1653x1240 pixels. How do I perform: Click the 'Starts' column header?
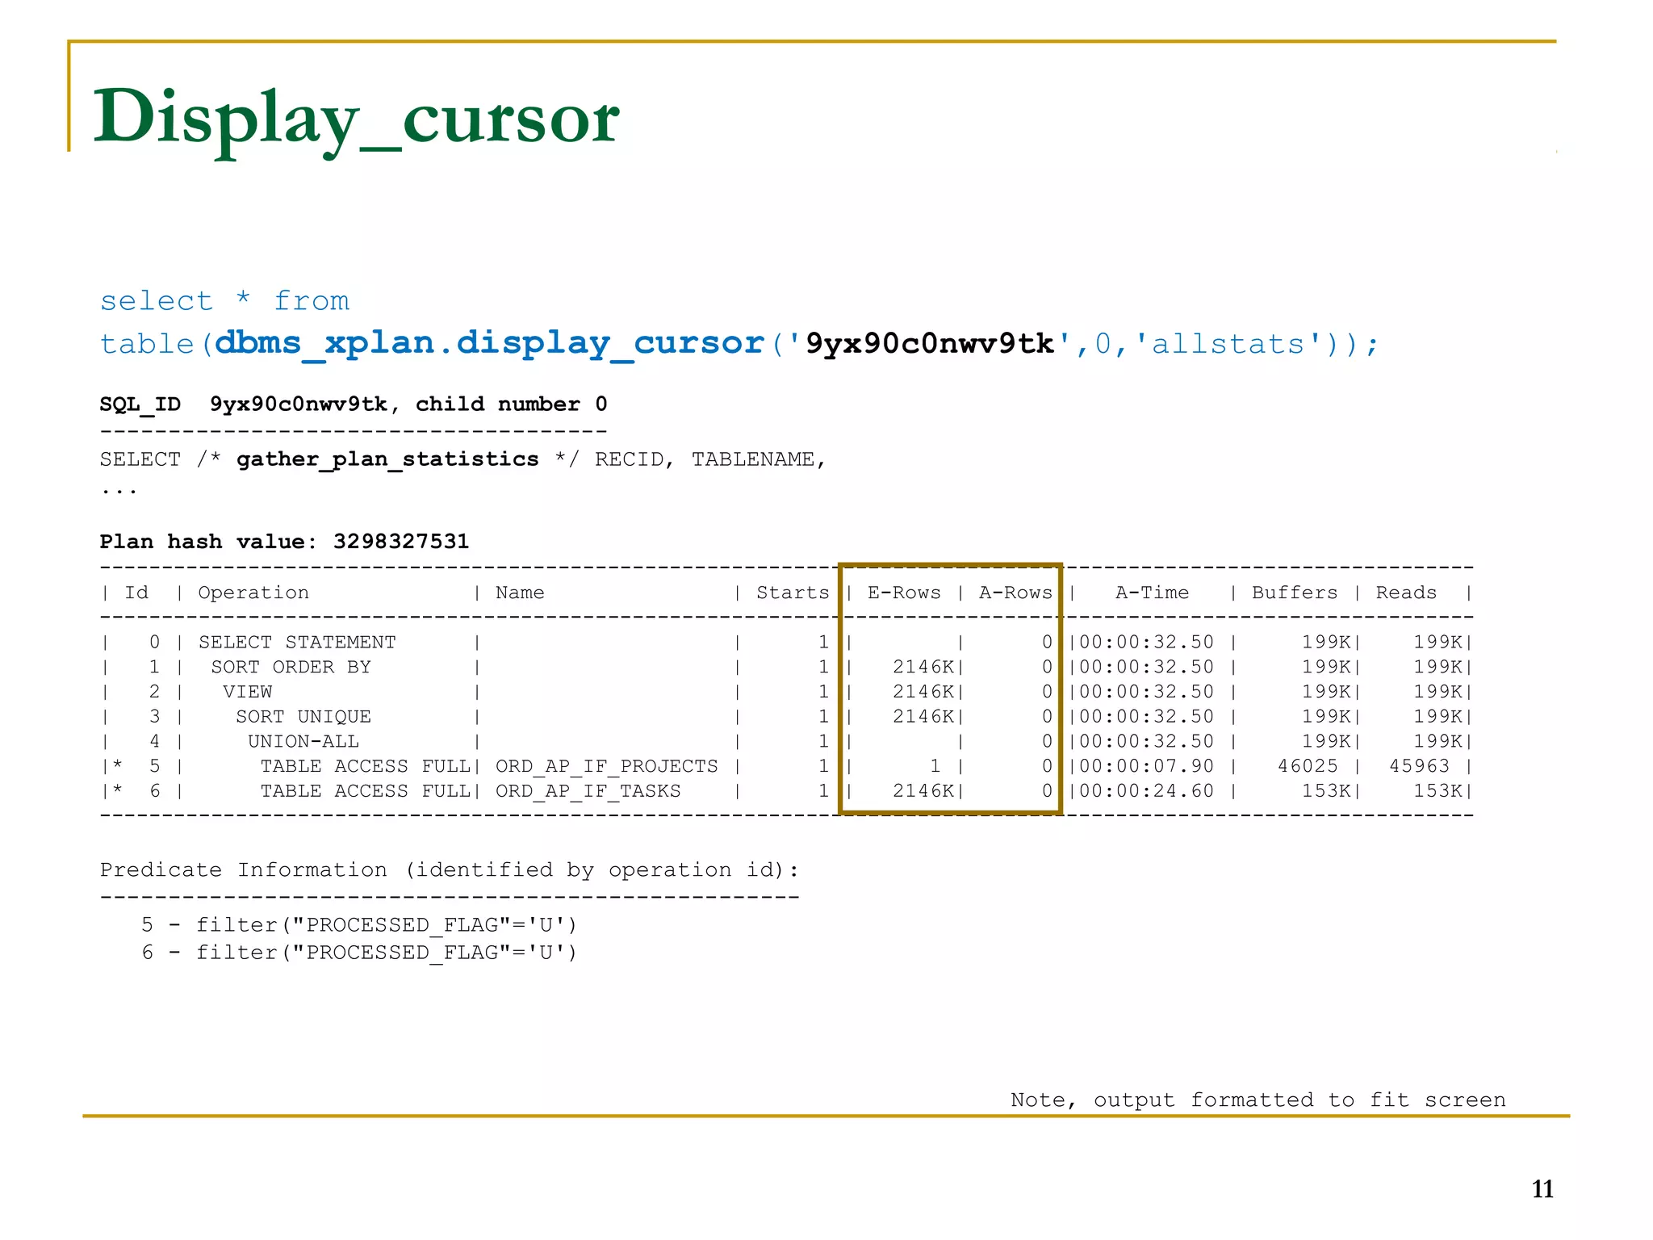pos(793,593)
